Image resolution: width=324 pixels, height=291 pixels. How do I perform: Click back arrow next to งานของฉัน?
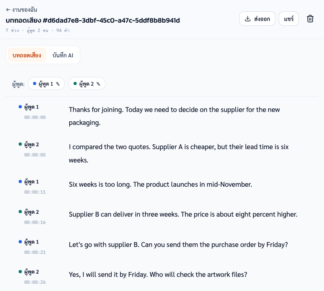[x=8, y=10]
